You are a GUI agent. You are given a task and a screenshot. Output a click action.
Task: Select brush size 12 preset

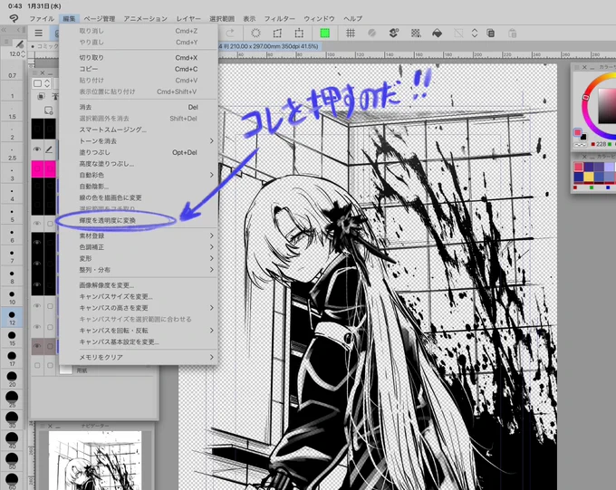(x=12, y=318)
